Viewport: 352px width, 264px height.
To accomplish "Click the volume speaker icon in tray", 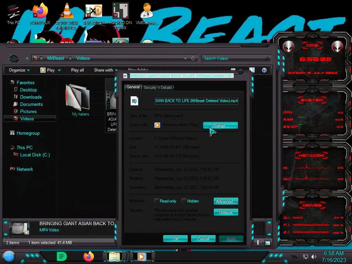I will point(314,256).
